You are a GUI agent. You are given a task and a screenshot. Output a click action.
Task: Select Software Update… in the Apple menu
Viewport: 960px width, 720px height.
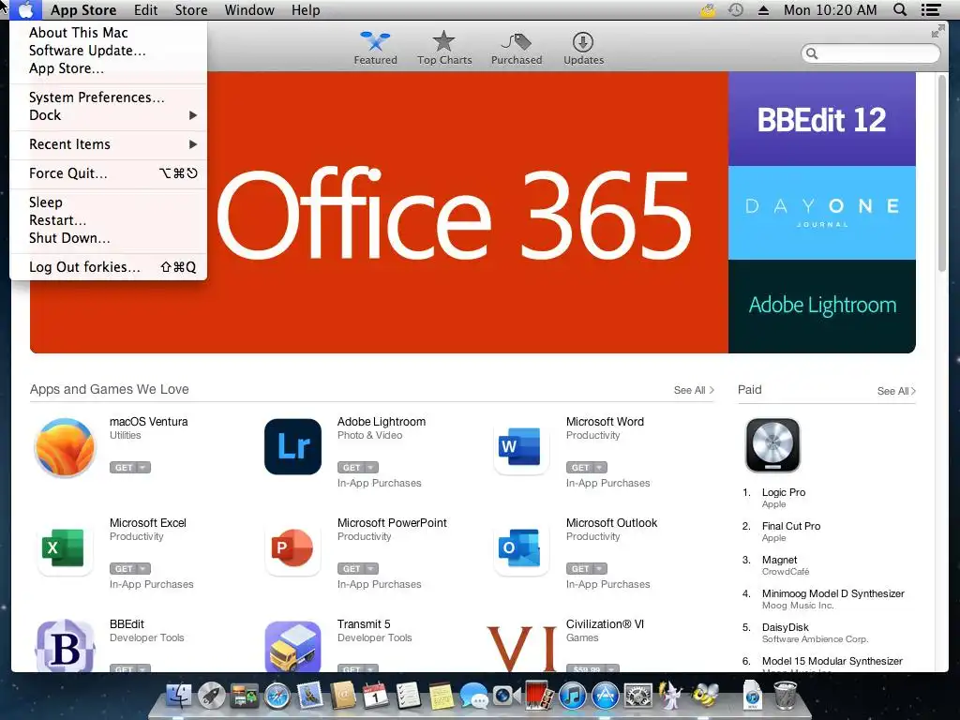point(109,51)
